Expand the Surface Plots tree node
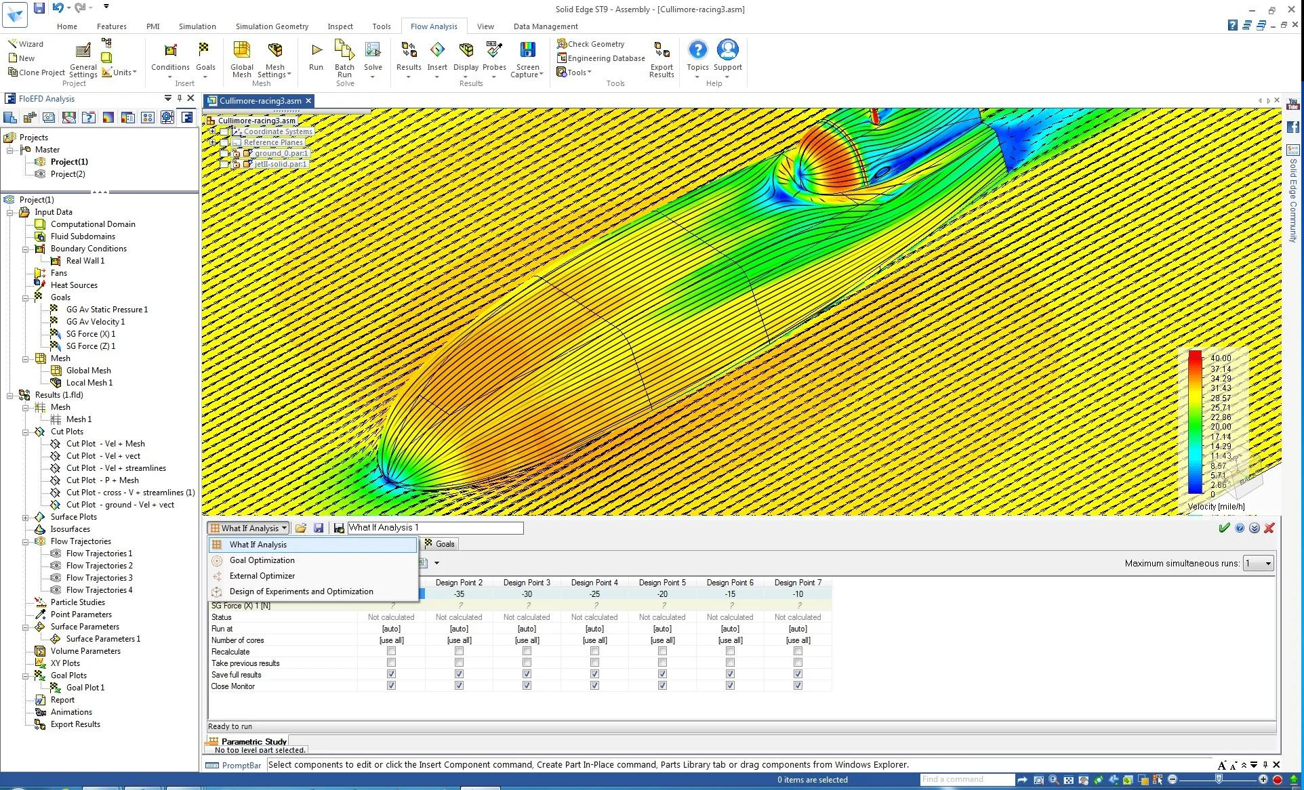 [26, 517]
